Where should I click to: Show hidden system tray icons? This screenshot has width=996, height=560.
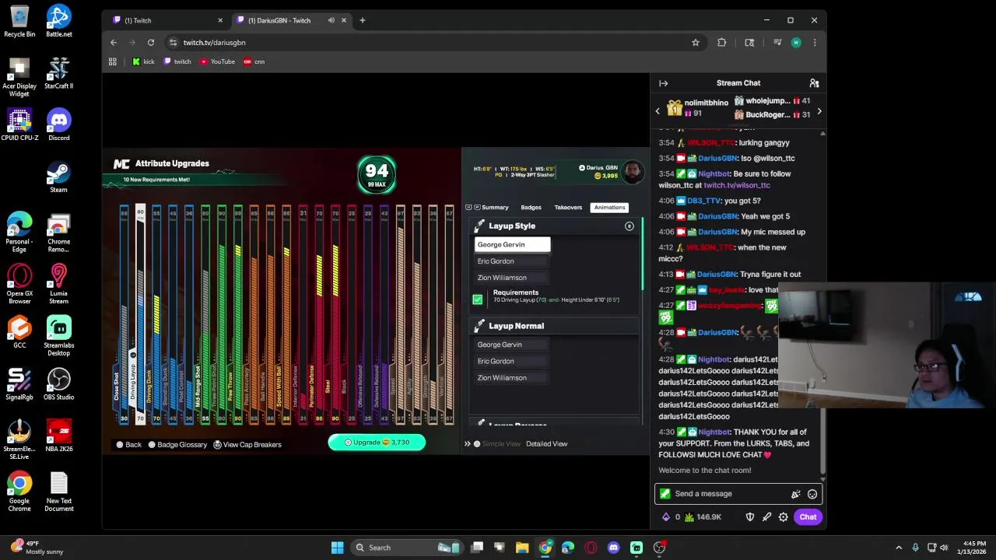899,548
